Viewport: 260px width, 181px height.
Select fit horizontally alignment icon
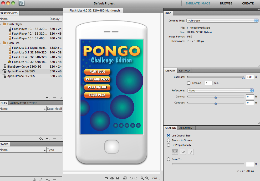[x=183, y=152]
